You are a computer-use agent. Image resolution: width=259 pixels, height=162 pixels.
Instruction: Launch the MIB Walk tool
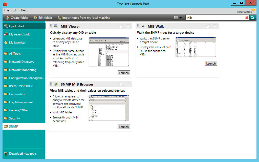[211, 63]
